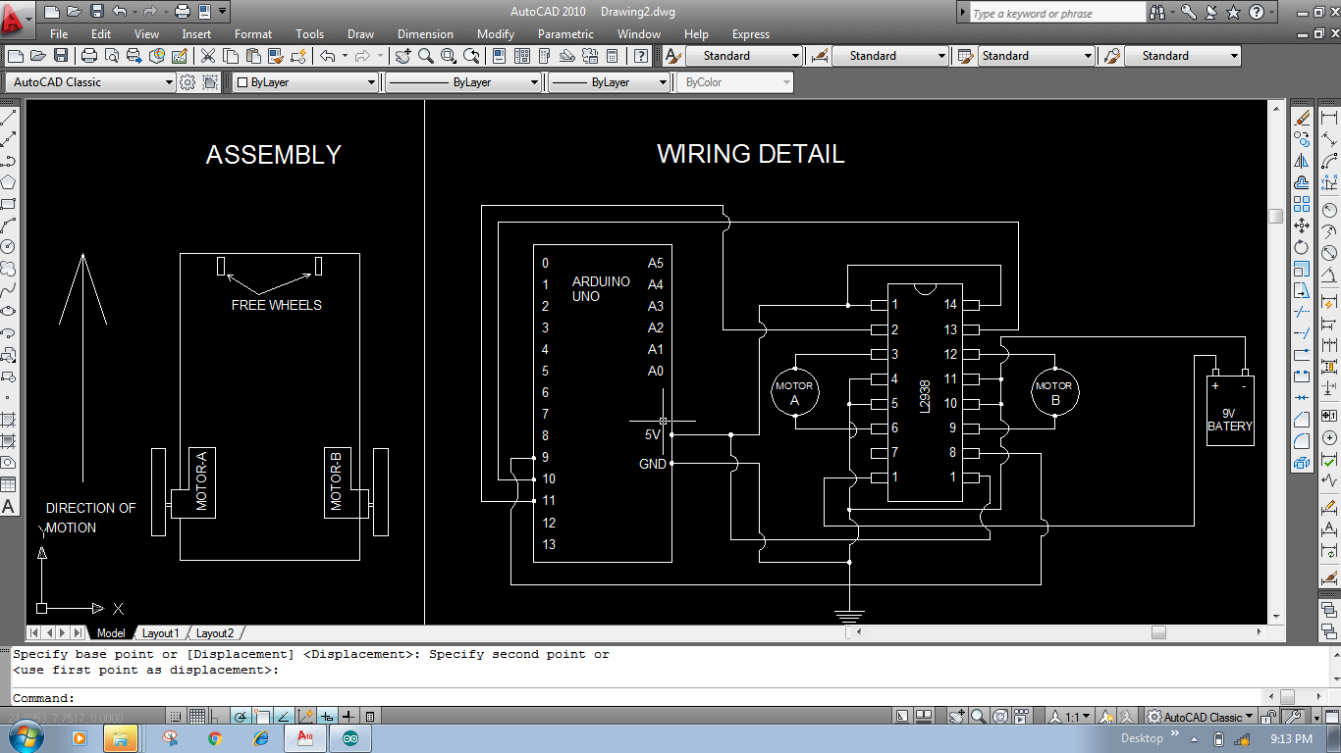Viewport: 1341px width, 753px height.
Task: Open the Standard table style dropdown
Action: click(x=1037, y=56)
